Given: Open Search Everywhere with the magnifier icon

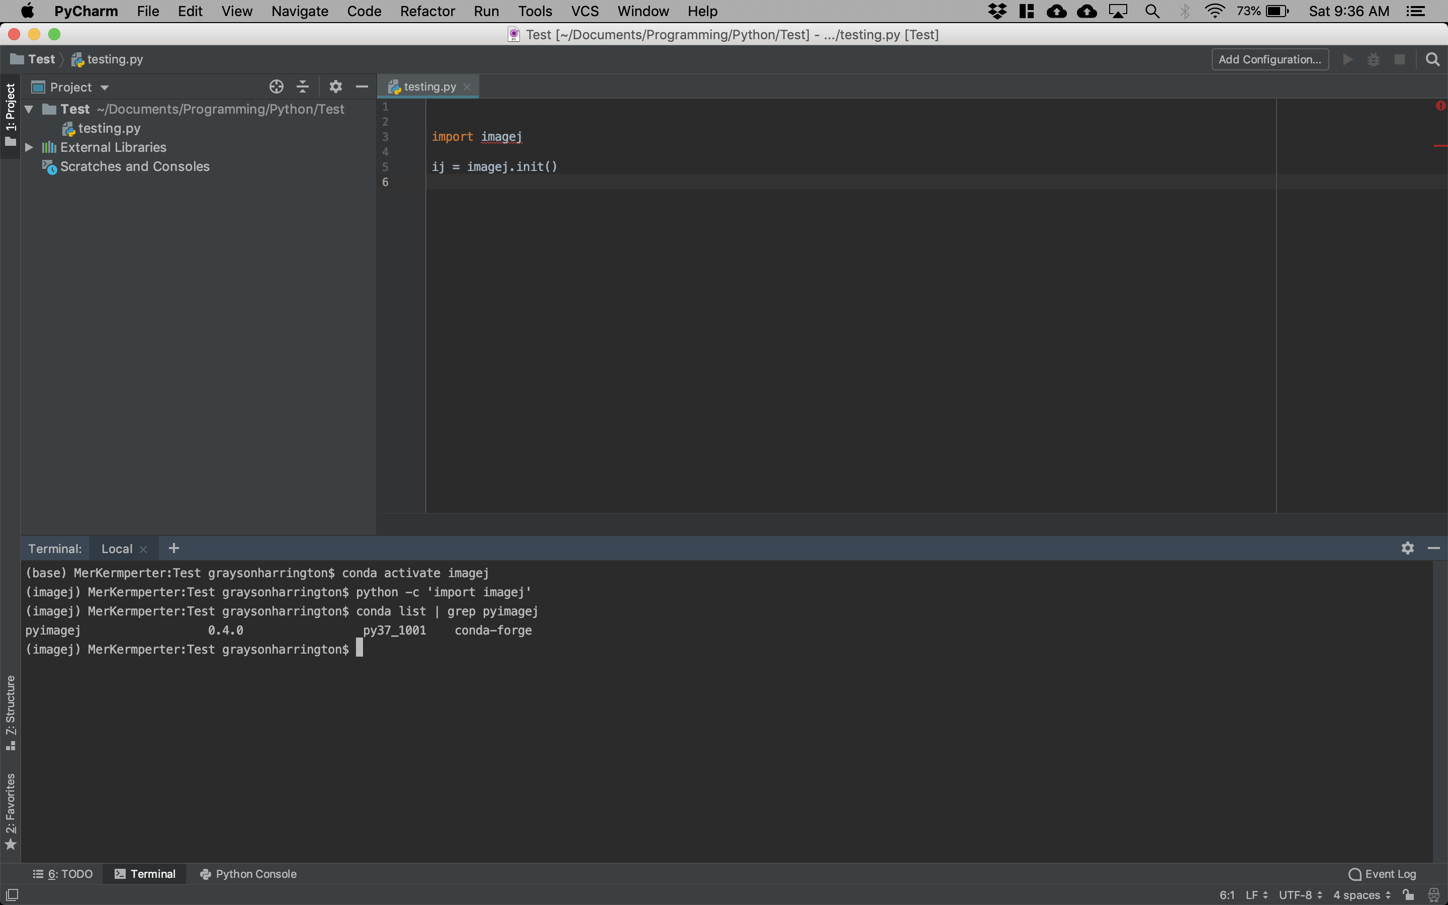Looking at the screenshot, I should click(1432, 59).
